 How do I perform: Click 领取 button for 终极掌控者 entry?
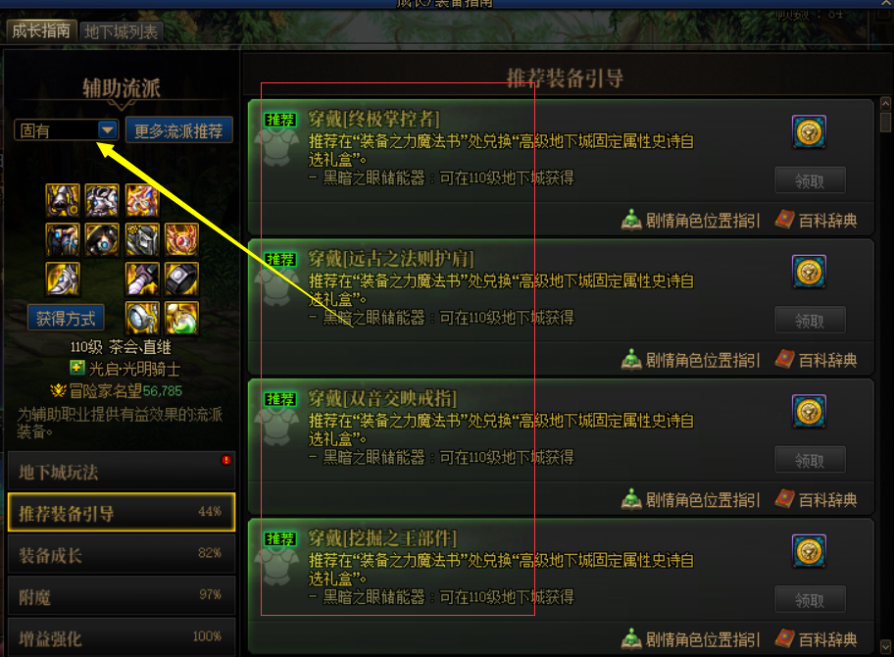(x=810, y=180)
